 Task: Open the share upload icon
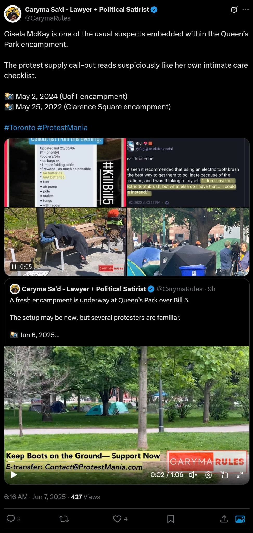pyautogui.click(x=224, y=519)
